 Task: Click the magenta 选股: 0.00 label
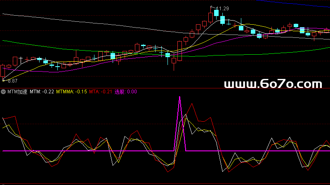point(126,92)
